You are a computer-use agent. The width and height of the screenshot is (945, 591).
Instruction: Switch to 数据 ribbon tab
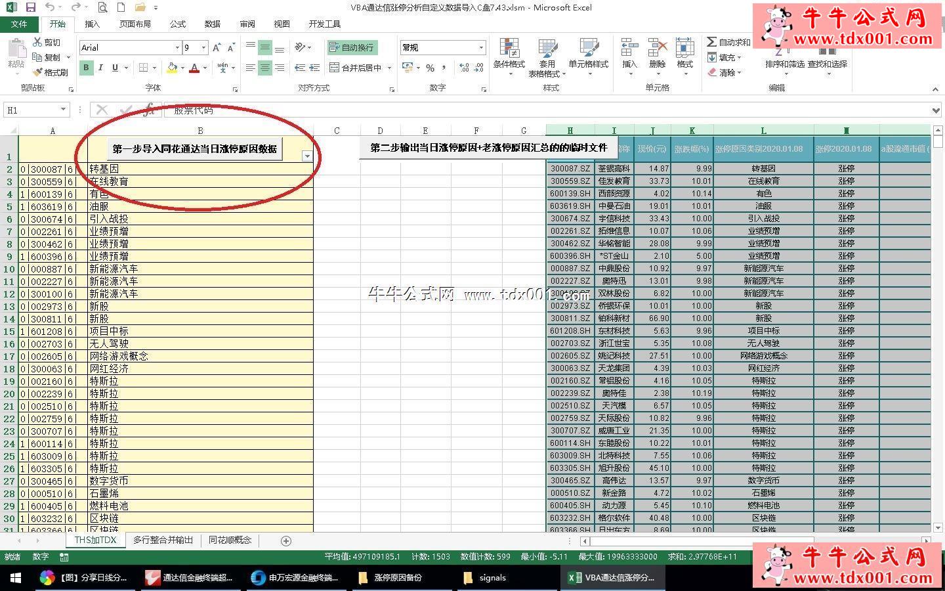(213, 24)
